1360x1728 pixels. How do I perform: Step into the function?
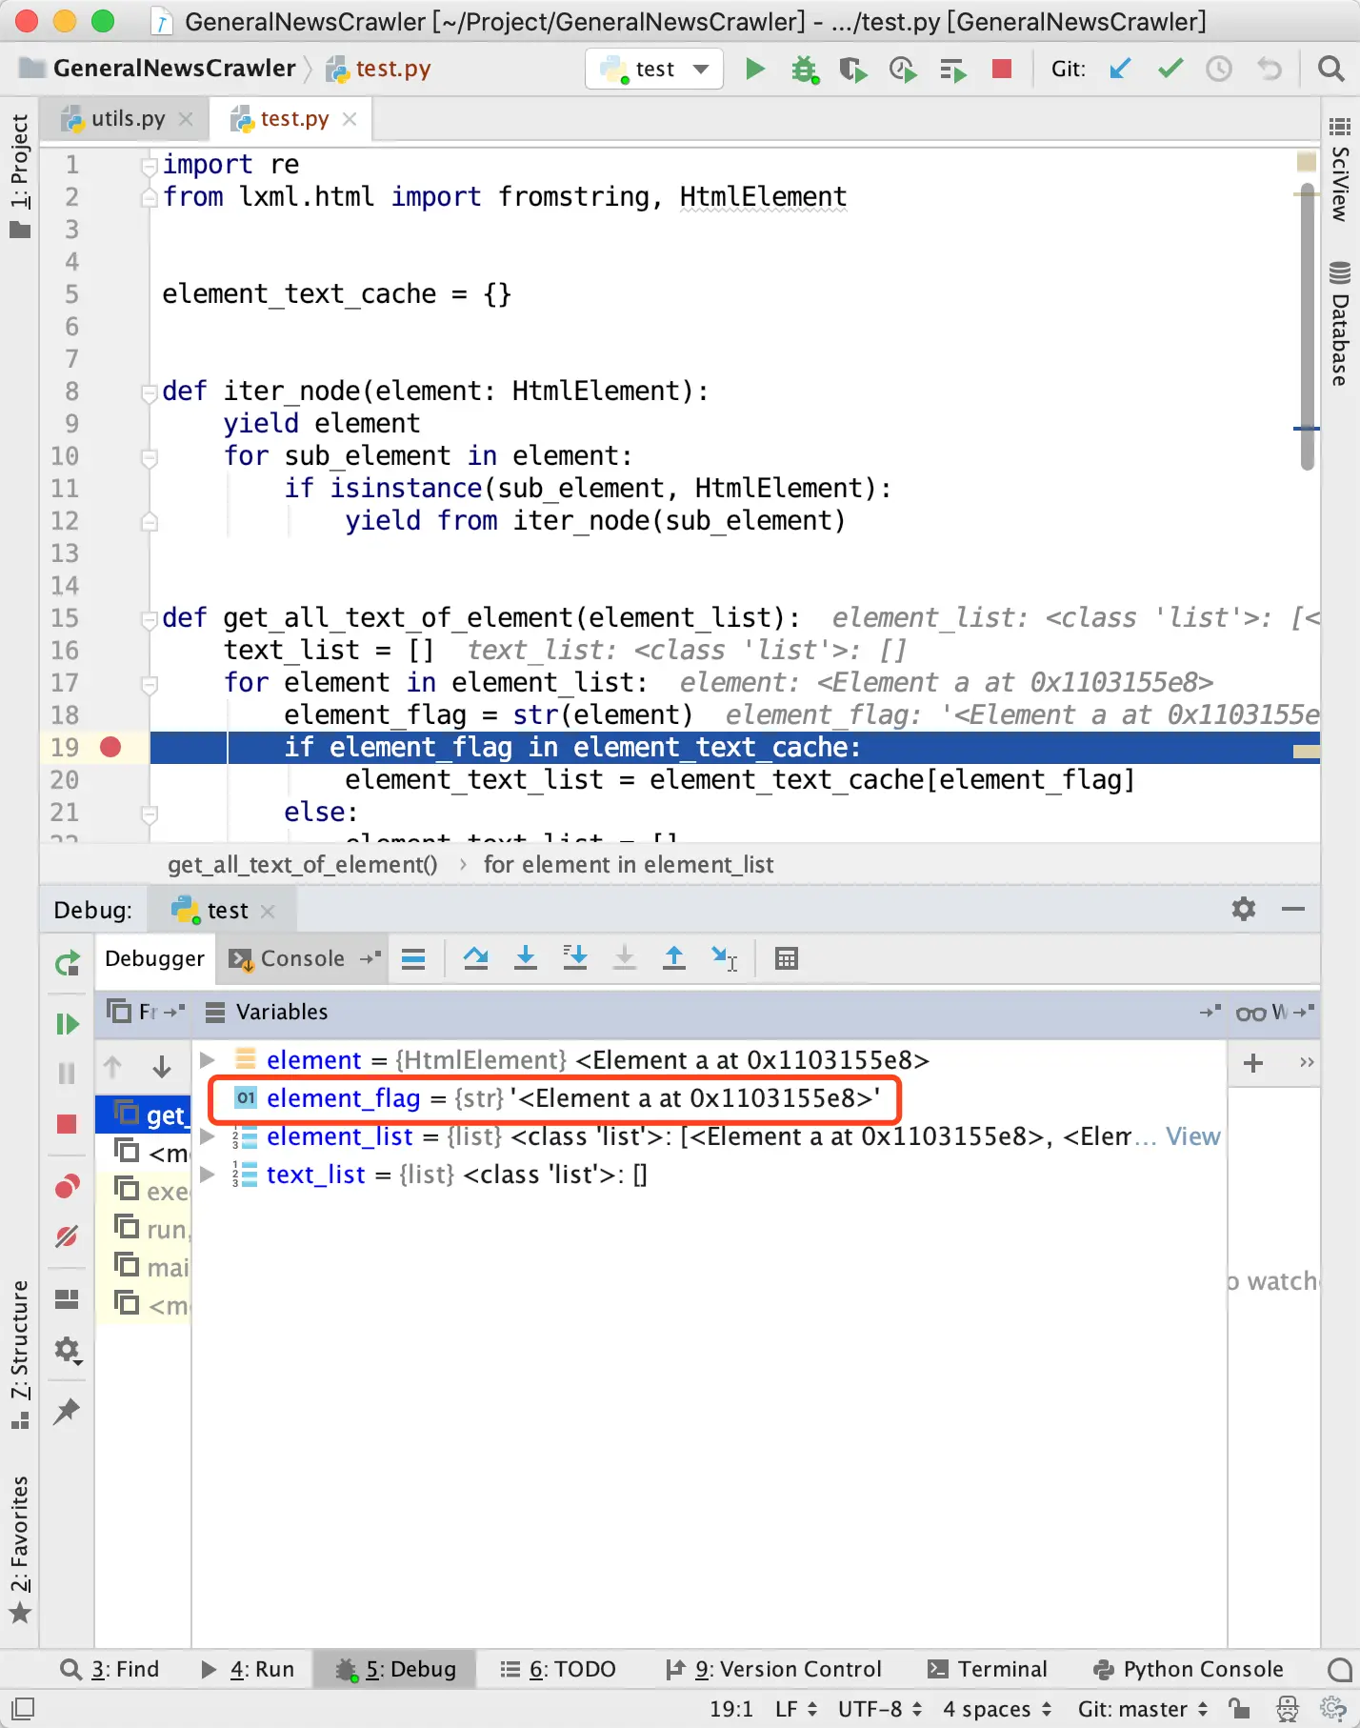526,958
